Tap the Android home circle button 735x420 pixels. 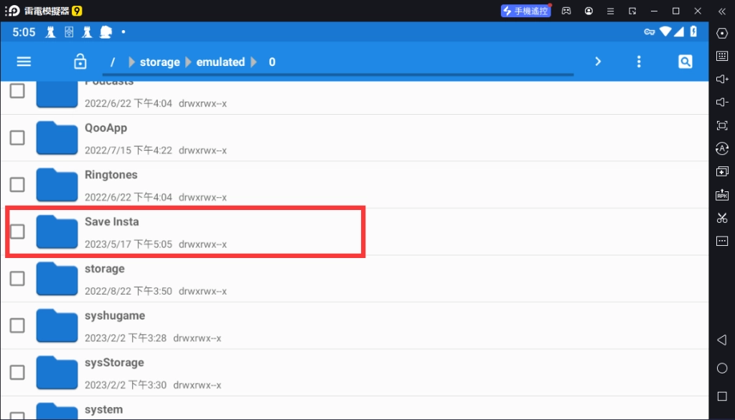click(x=722, y=368)
